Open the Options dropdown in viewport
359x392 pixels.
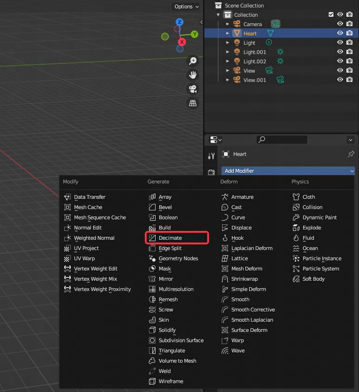(x=186, y=7)
